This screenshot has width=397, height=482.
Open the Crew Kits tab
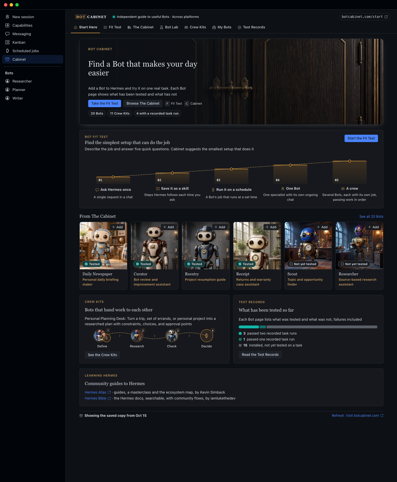(x=195, y=27)
